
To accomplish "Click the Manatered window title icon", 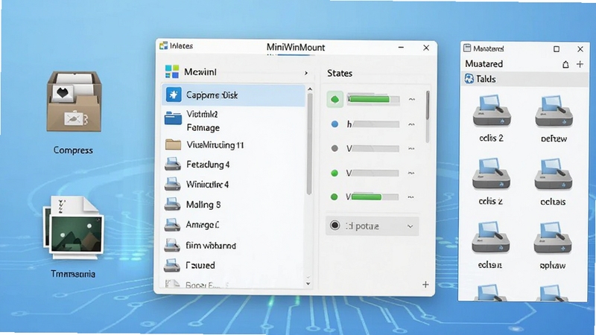I will pos(467,48).
